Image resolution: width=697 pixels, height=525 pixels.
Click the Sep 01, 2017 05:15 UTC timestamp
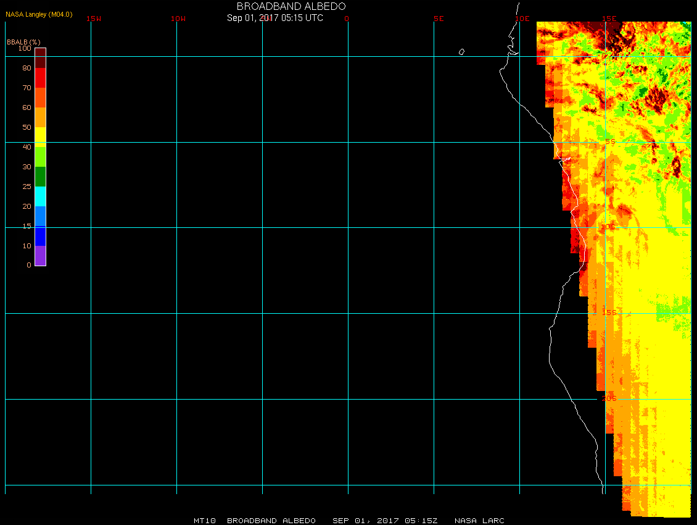click(x=275, y=18)
